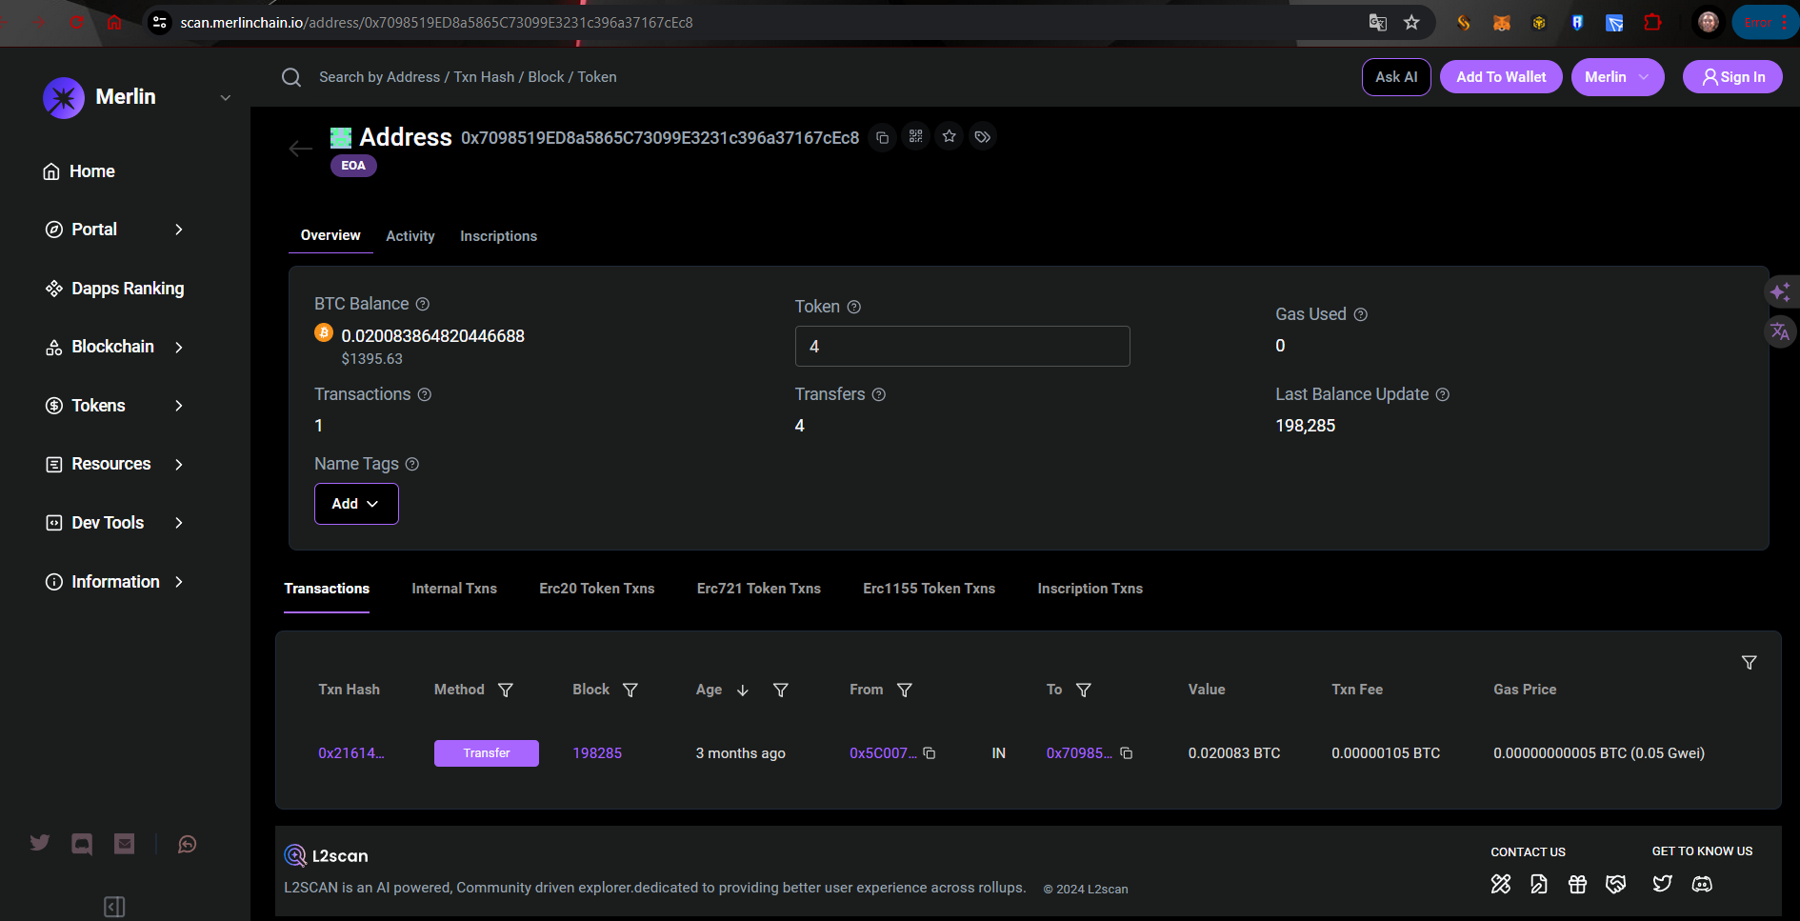
Task: Show the address QR code icon
Action: (916, 137)
